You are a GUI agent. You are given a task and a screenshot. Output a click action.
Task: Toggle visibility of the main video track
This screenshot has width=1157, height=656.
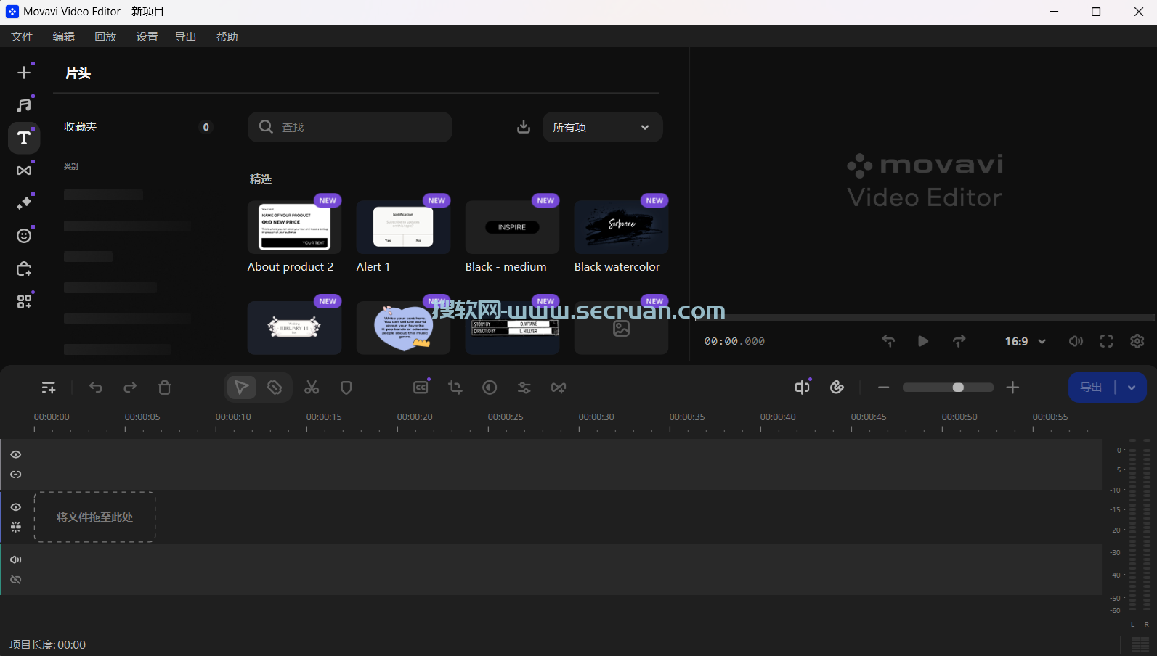tap(16, 507)
